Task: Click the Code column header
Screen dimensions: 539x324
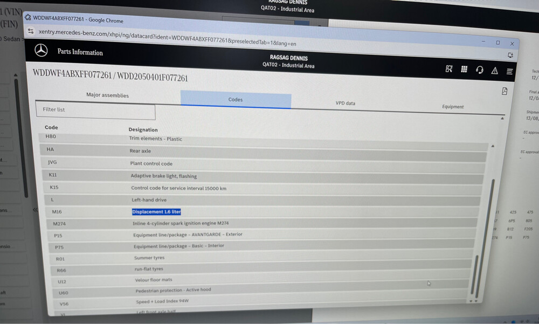Action: pos(51,127)
